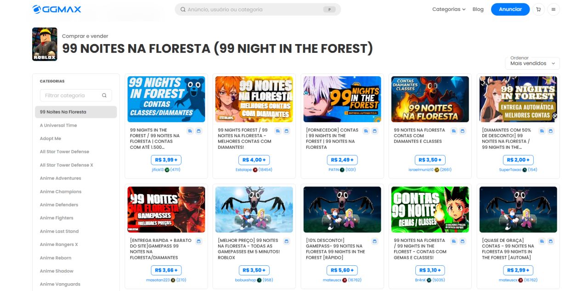
Task: Open the Blog page
Action: 478,9
